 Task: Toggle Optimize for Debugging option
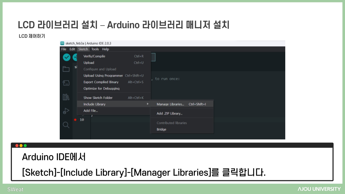pyautogui.click(x=114, y=88)
